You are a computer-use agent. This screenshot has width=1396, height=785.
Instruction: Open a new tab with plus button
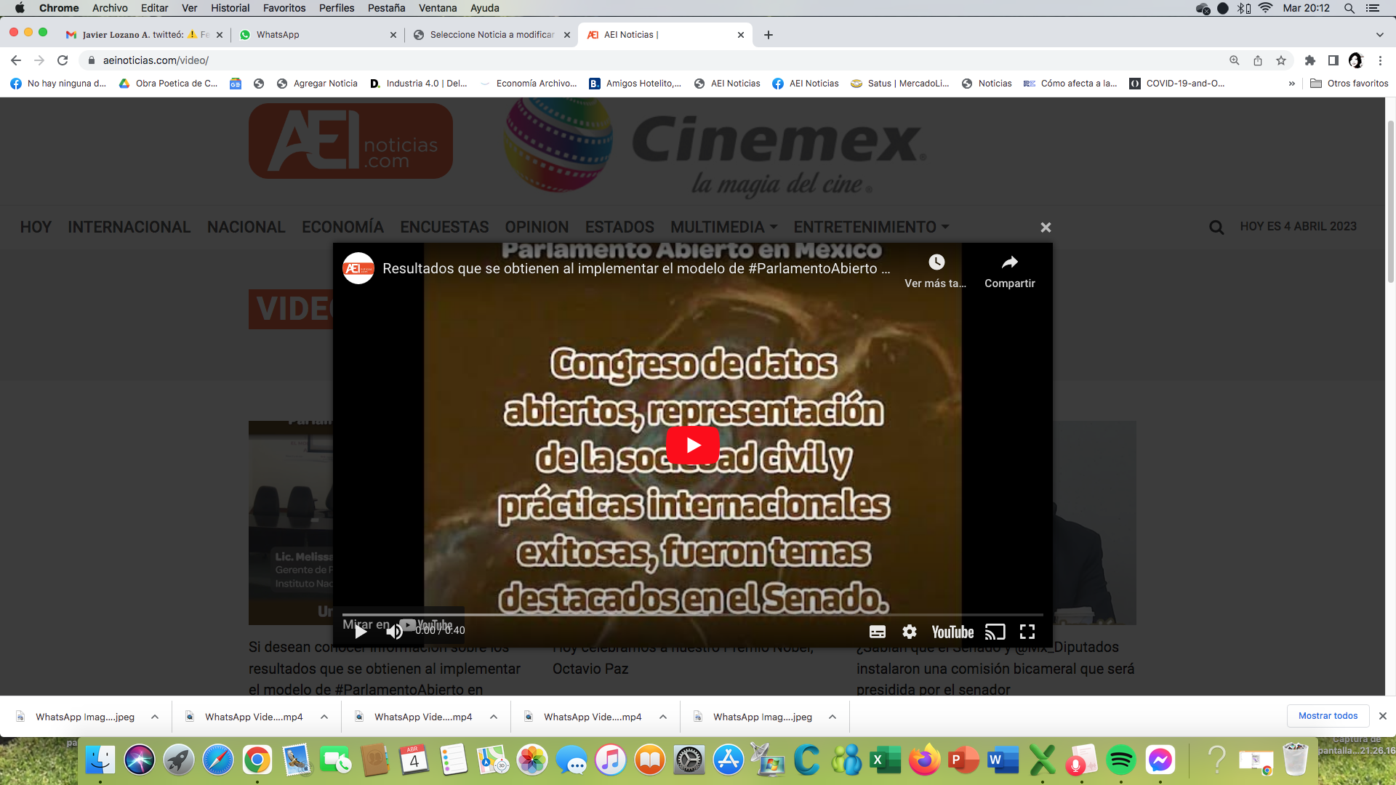[x=769, y=35]
